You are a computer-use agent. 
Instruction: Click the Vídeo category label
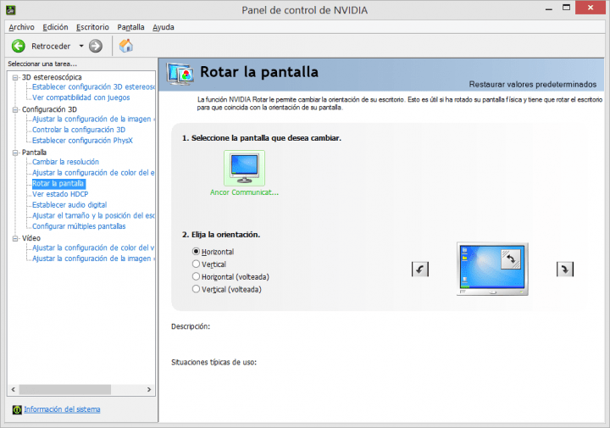31,238
